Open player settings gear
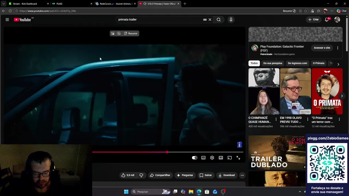The height and width of the screenshot is (196, 349). [x=212, y=158]
